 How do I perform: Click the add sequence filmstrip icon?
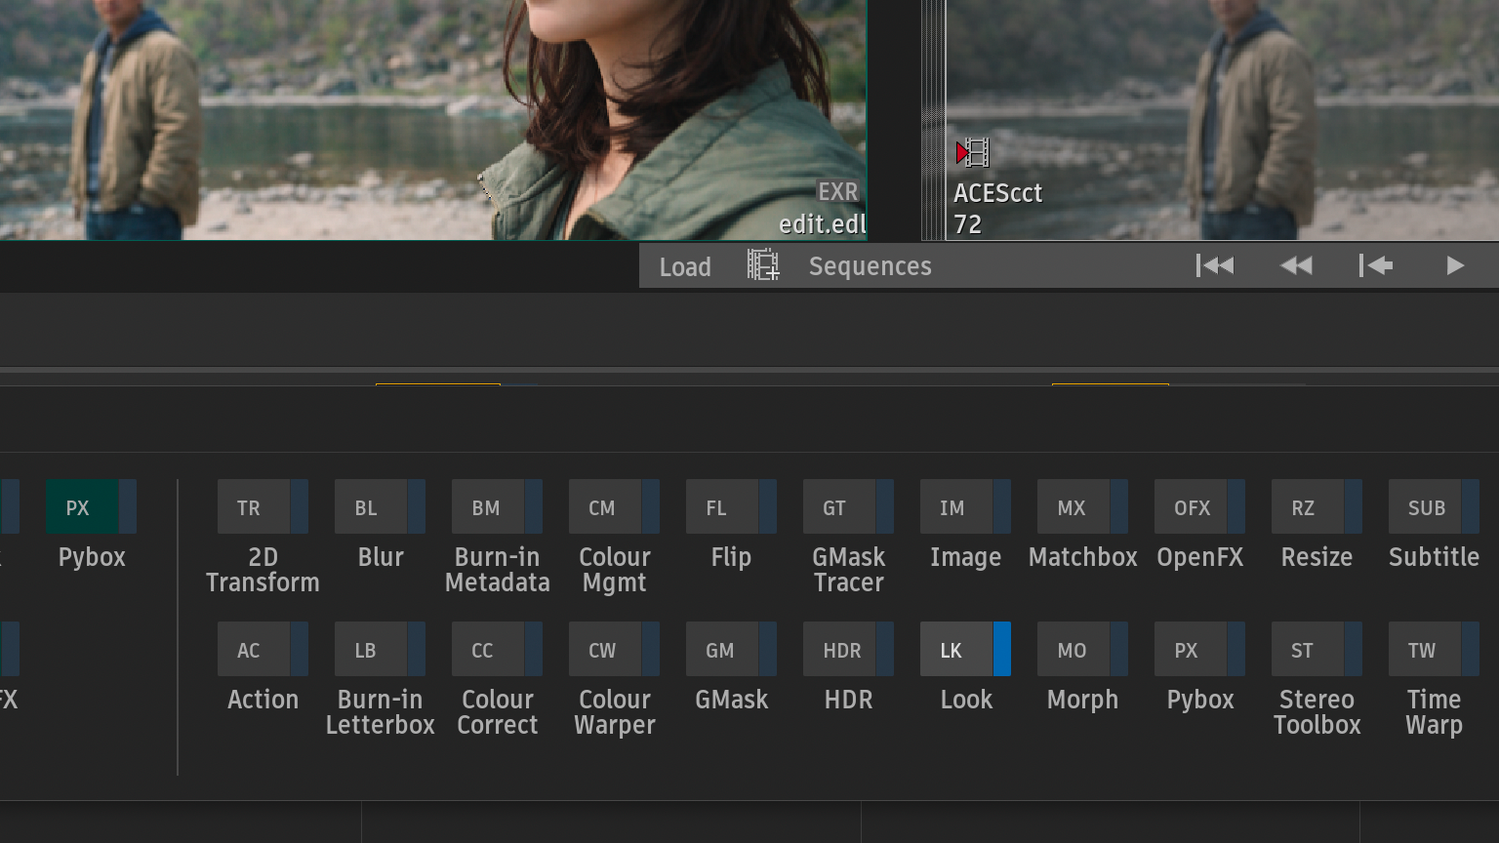[x=763, y=265]
